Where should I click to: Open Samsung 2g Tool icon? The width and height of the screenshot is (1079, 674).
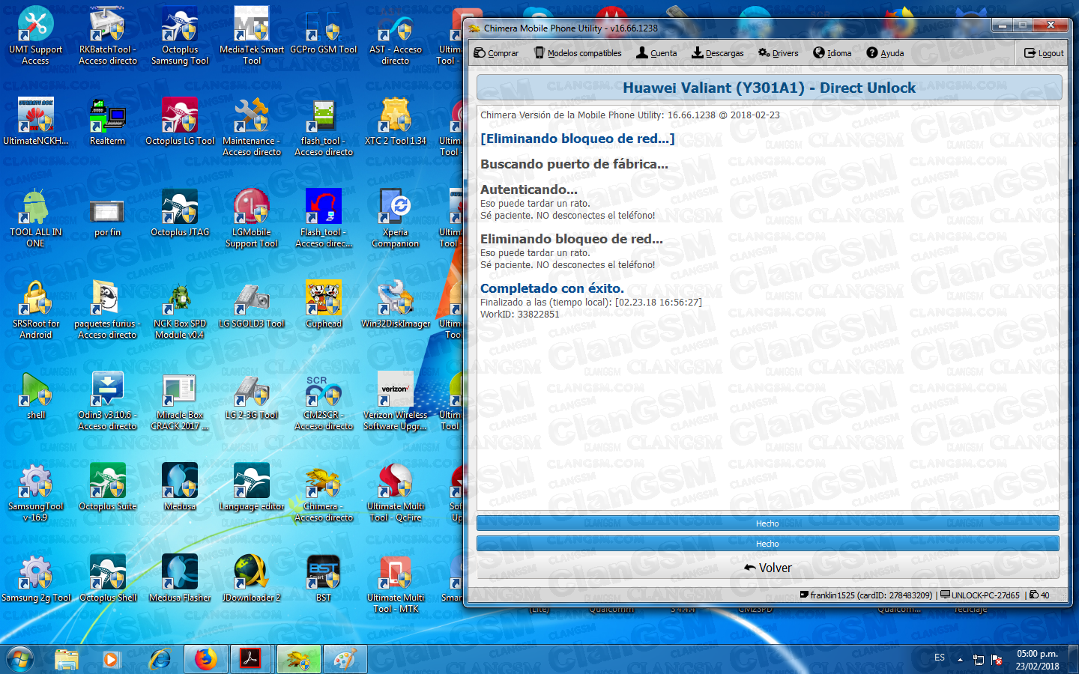pos(35,578)
